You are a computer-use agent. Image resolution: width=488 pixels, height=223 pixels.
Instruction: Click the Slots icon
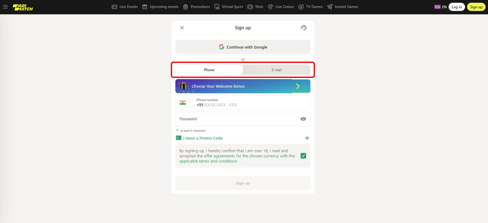(250, 7)
